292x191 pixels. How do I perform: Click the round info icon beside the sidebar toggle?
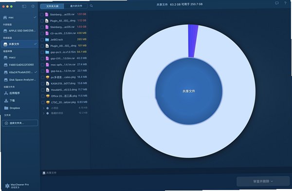click(x=33, y=6)
